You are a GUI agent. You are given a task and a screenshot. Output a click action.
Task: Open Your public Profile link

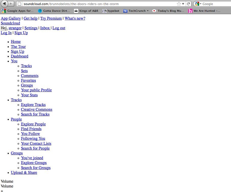click(x=36, y=90)
